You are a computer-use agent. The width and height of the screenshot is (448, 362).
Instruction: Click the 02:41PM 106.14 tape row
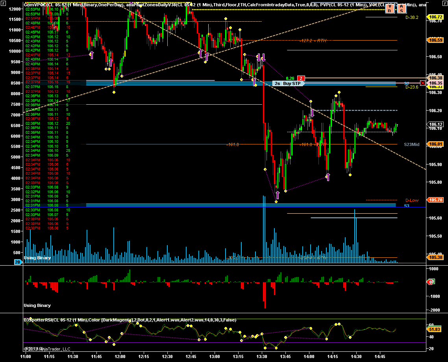[48, 55]
